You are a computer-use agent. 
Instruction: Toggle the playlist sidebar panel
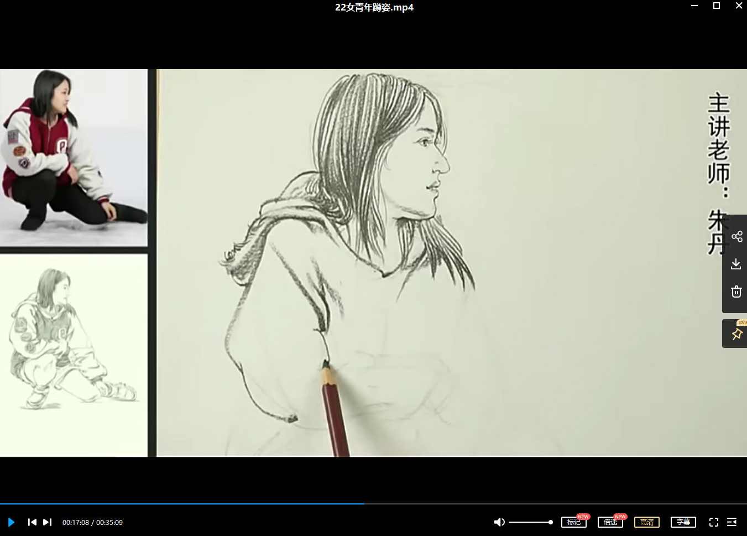click(732, 522)
